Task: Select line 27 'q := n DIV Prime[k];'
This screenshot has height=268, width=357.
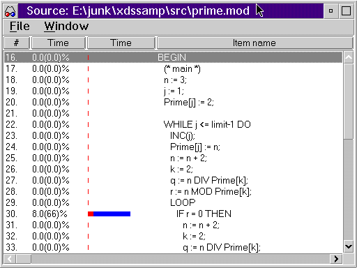Action: pyautogui.click(x=173, y=180)
